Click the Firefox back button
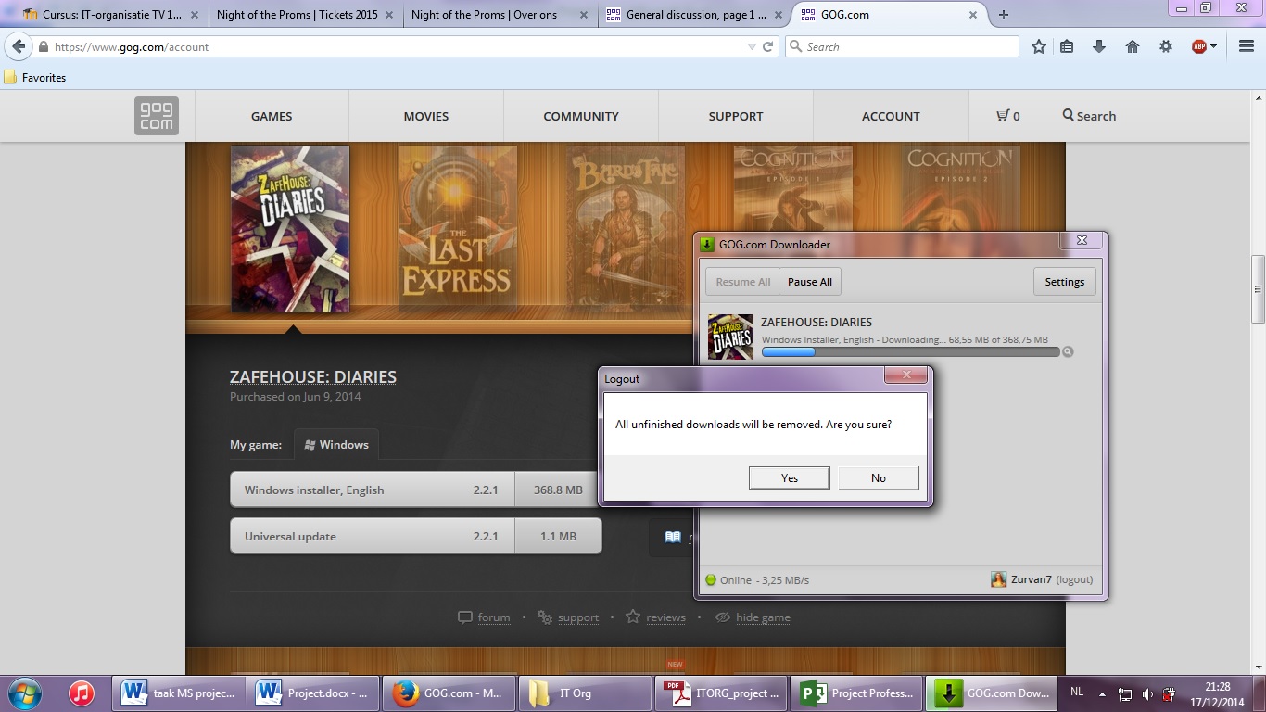Image resolution: width=1266 pixels, height=712 pixels. [x=18, y=46]
